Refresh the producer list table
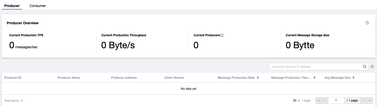This screenshot has height=106, width=377. 372,66
